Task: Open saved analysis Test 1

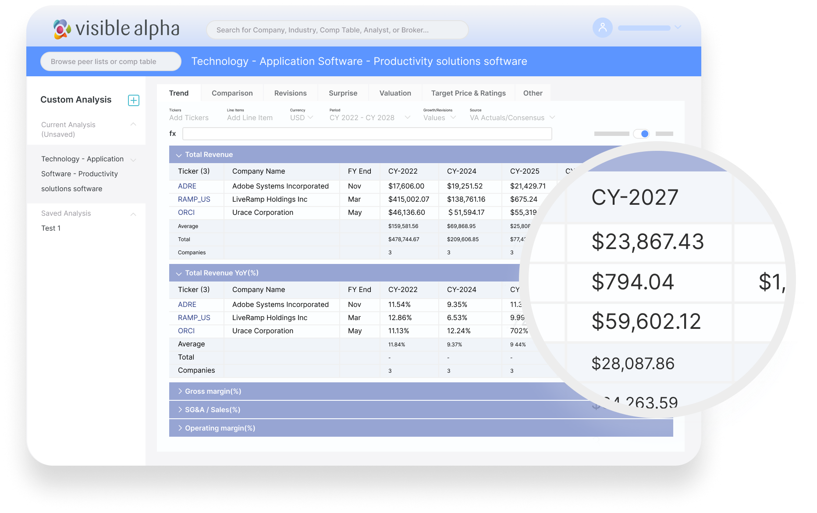Action: (51, 228)
